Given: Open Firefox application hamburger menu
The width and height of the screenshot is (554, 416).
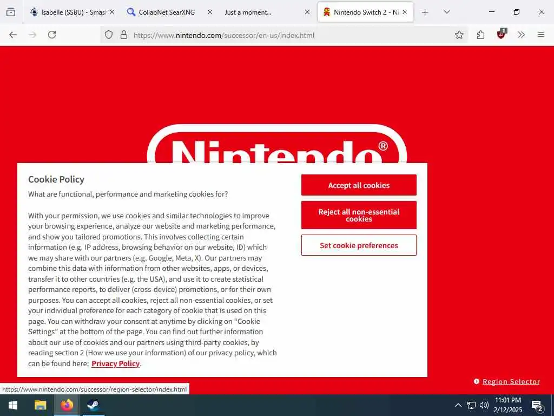Looking at the screenshot, I should (541, 35).
